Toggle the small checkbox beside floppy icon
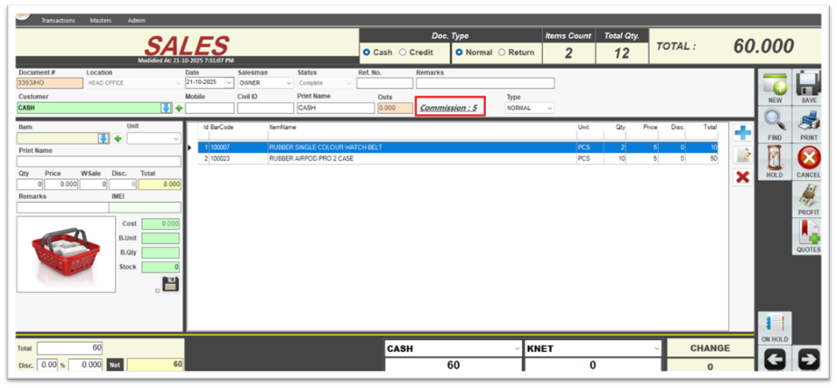The width and height of the screenshot is (837, 388). tap(157, 291)
